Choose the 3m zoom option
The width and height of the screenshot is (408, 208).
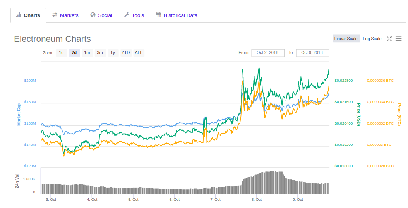click(x=100, y=53)
